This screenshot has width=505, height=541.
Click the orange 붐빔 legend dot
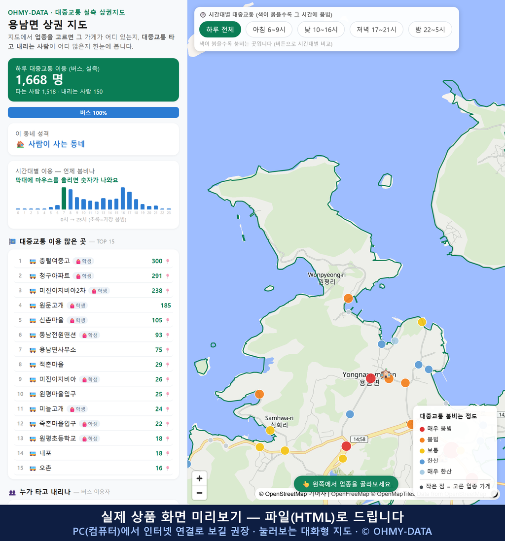pyautogui.click(x=422, y=440)
